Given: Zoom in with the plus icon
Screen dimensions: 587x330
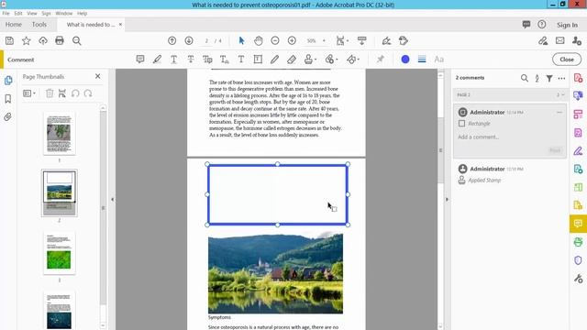Looking at the screenshot, I should [292, 40].
